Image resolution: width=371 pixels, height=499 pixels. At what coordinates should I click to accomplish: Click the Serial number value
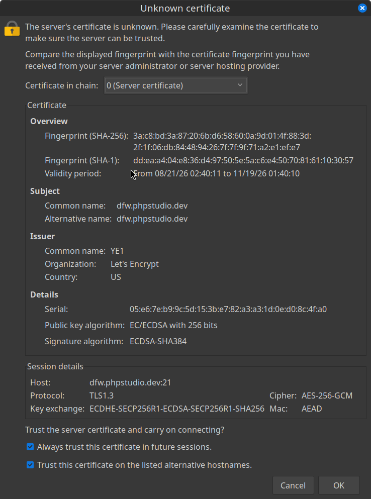pos(228,309)
